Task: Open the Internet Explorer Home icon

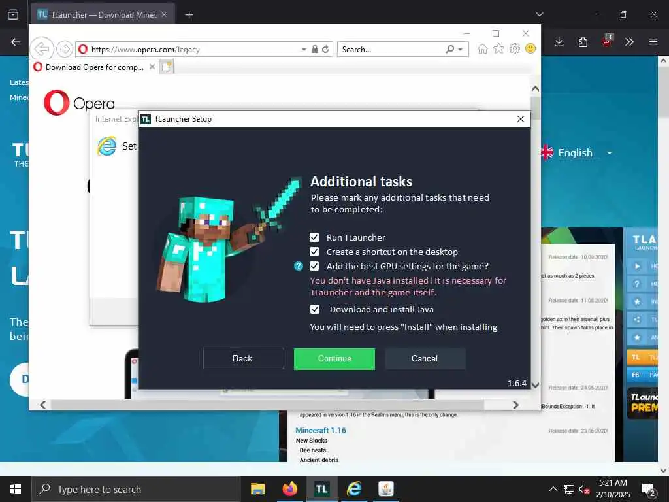Action: click(483, 48)
